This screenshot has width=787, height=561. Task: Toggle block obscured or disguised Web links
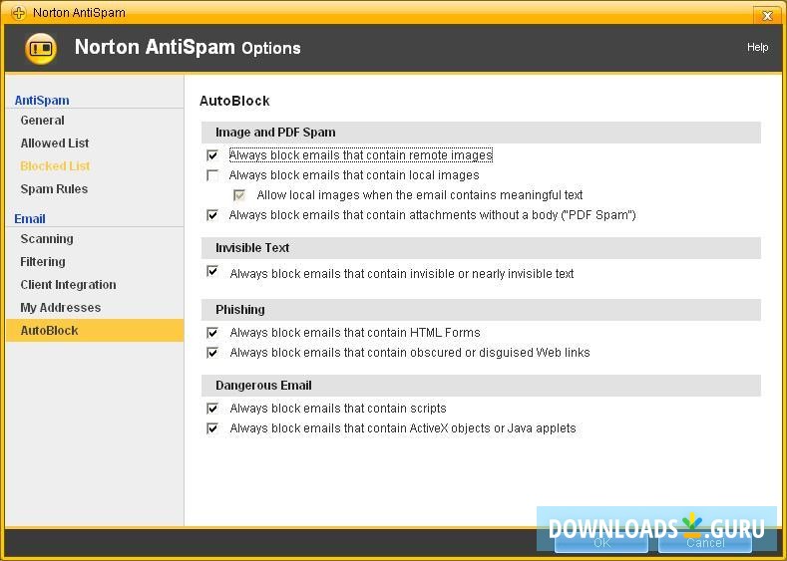[212, 353]
